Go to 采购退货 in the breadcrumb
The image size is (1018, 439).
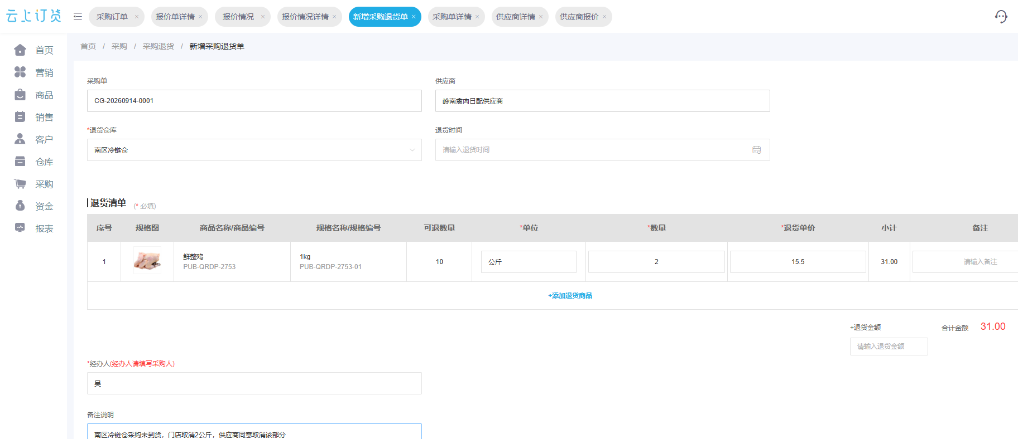click(159, 46)
